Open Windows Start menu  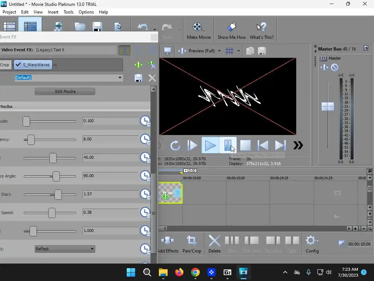tap(131, 272)
